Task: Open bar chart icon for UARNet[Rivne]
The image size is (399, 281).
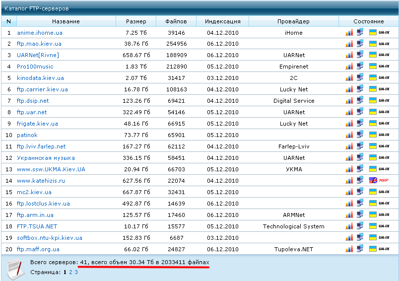Action: click(x=349, y=55)
